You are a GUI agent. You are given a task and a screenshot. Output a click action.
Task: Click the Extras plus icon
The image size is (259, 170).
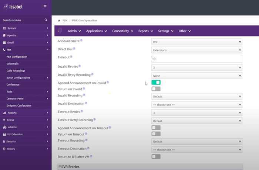[4, 120]
